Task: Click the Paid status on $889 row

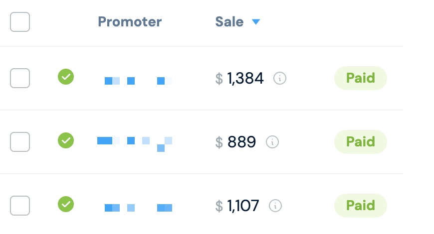Action: pyautogui.click(x=360, y=142)
